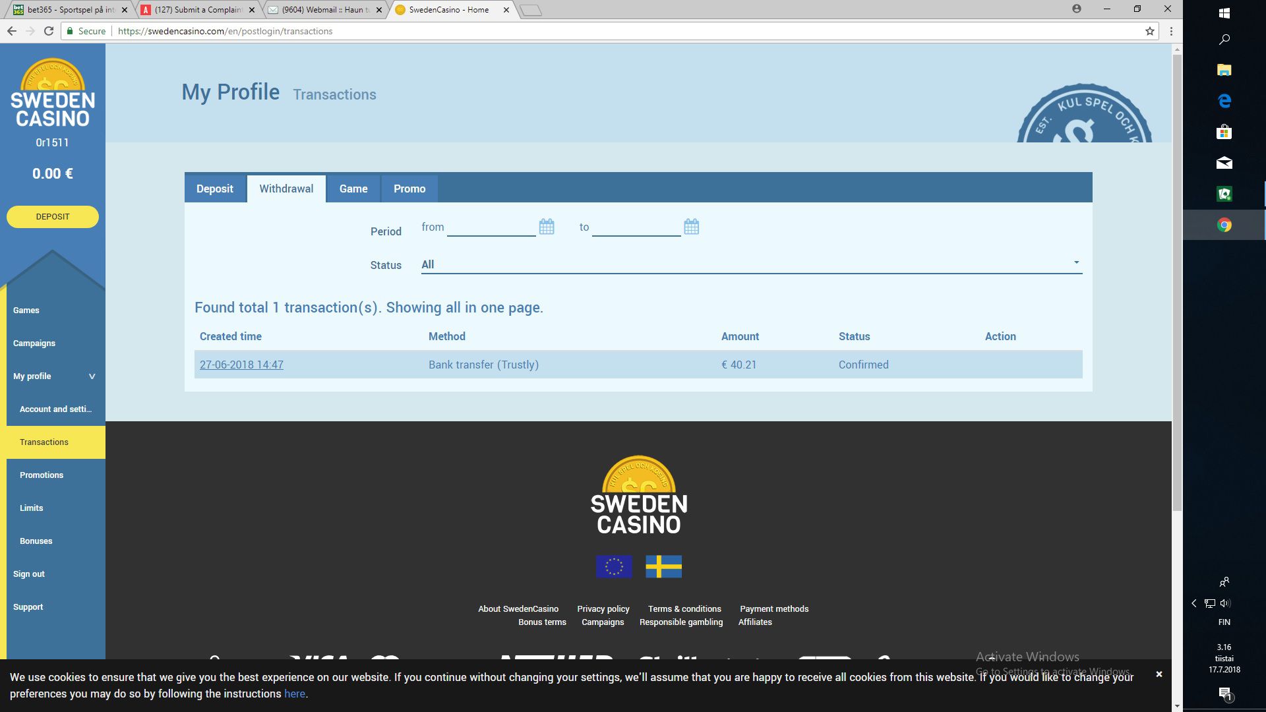Click the 'to' period date field
This screenshot has width=1266, height=712.
(x=636, y=227)
